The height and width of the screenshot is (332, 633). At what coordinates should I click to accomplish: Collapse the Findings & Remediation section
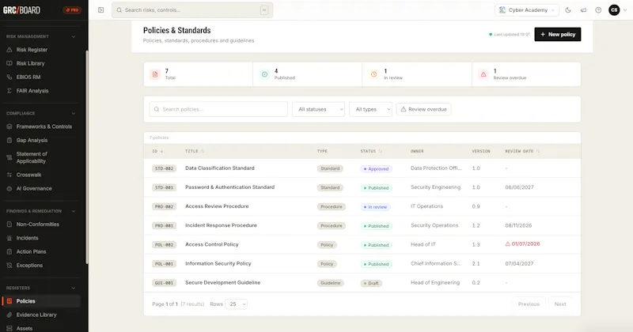[x=74, y=211]
